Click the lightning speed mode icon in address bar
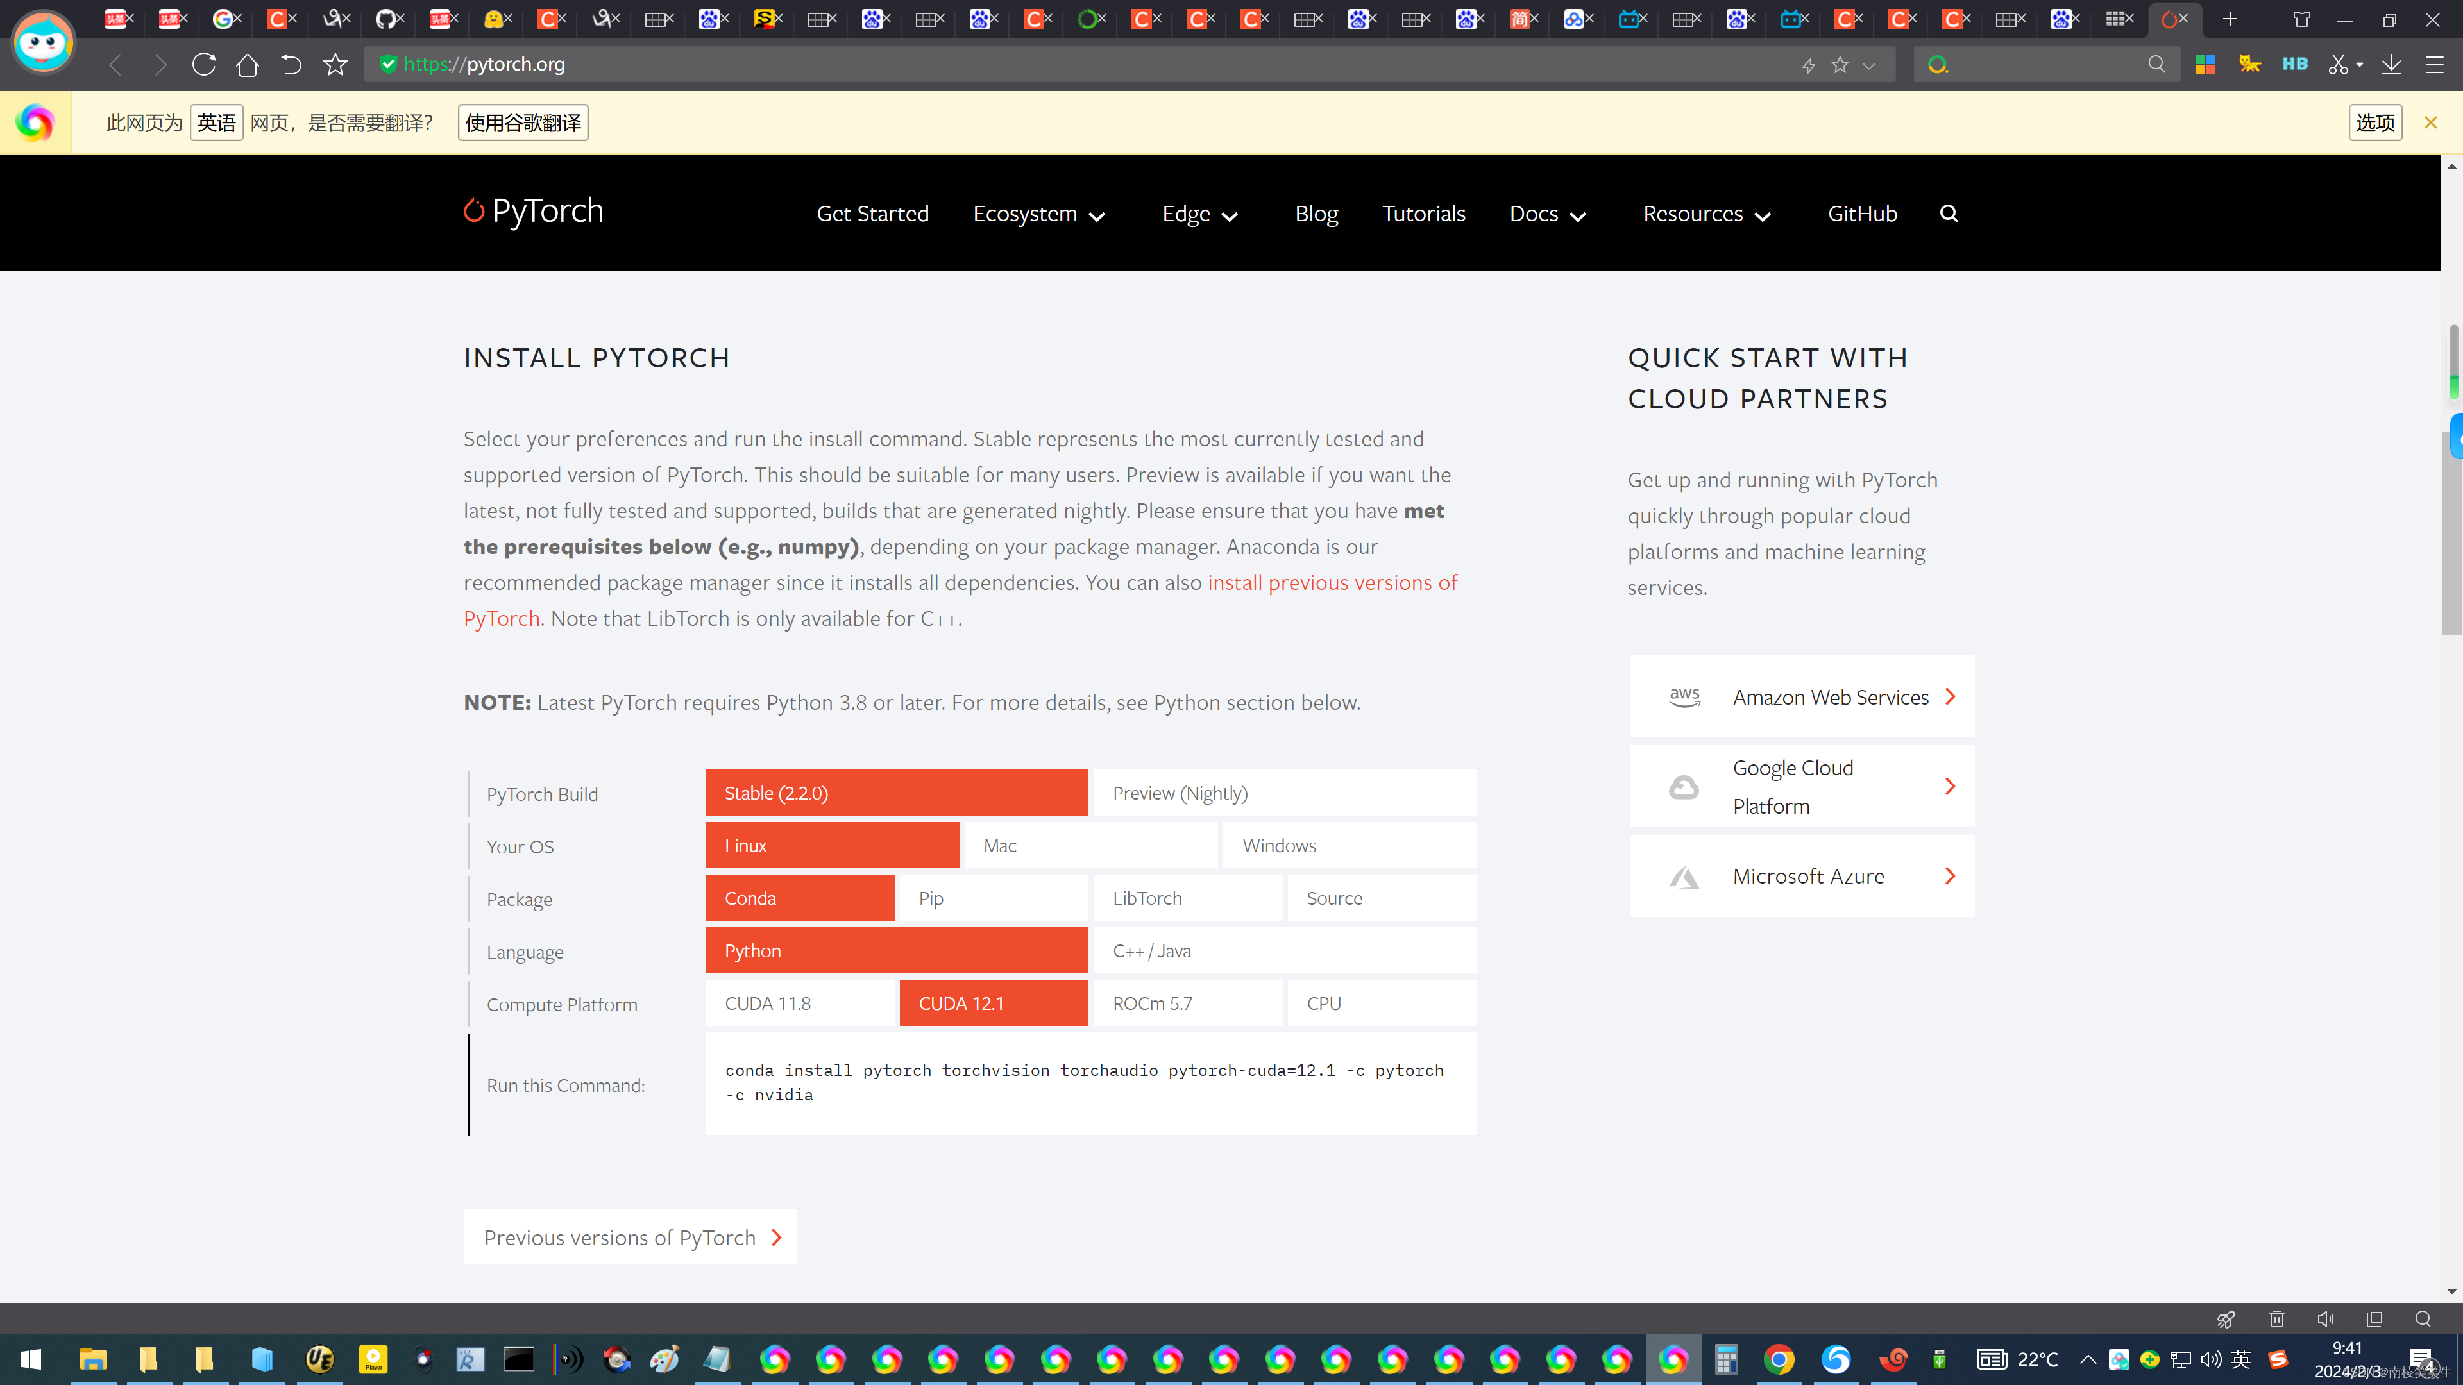 click(1808, 65)
